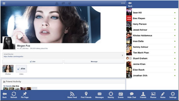Chat with Sean Hill
Viewport: 179px width, 101px height.
click(151, 13)
